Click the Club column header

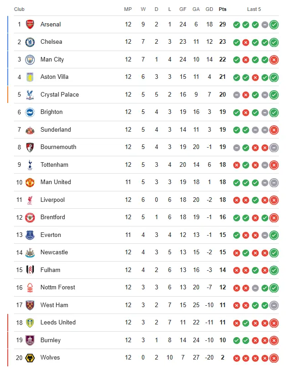click(19, 9)
